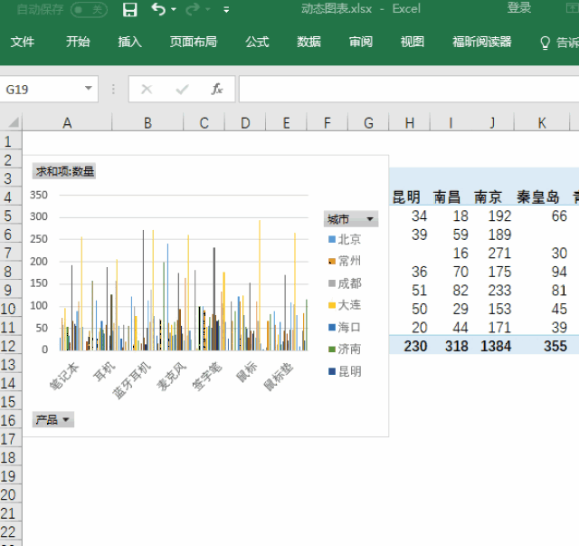Toggle the 自动保存 AutoSave switch

(x=88, y=9)
